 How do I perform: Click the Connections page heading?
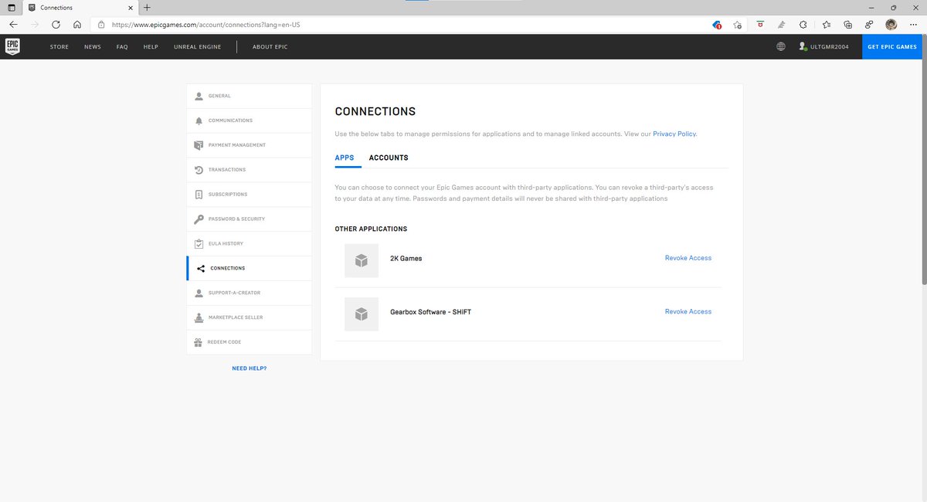375,112
